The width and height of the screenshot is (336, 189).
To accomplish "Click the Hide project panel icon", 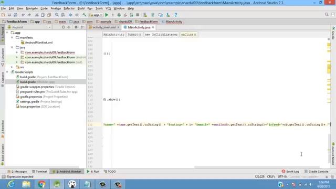I will pos(83,27).
